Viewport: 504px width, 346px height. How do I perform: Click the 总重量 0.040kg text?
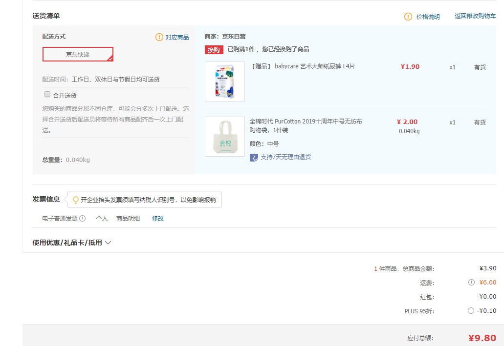[x=66, y=160]
